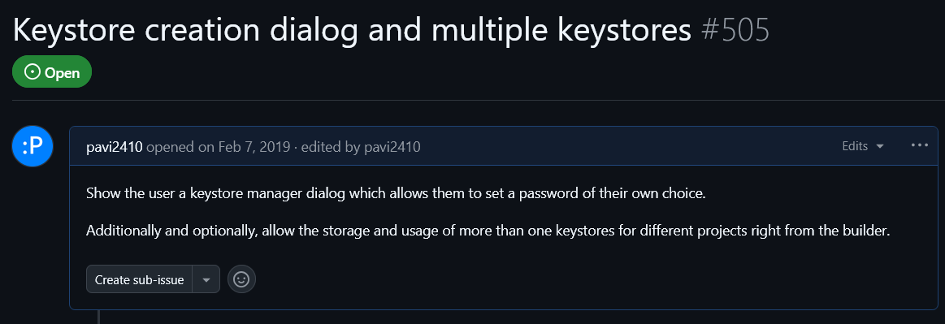Click the empty comment header bar area
The width and height of the screenshot is (945, 324).
(x=626, y=146)
